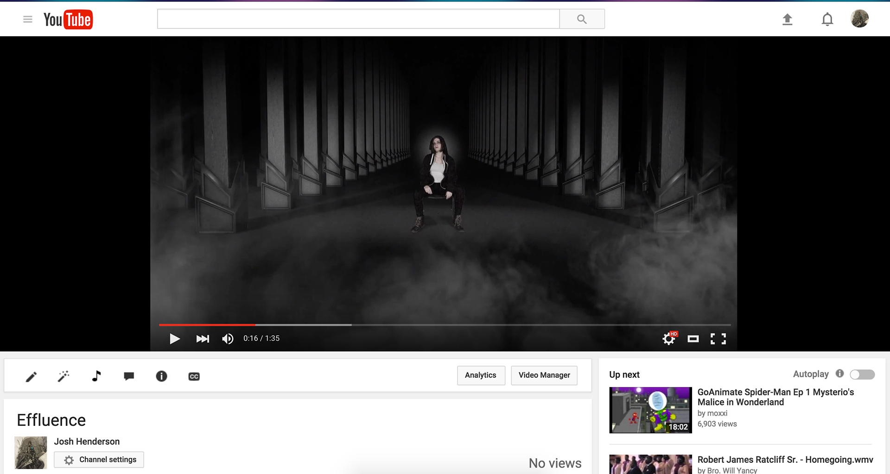Image resolution: width=890 pixels, height=474 pixels.
Task: Focus the YouTube search field
Action: pos(358,19)
